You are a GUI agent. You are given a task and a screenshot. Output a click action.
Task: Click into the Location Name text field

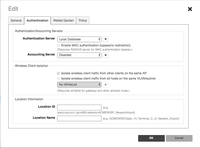point(79,118)
